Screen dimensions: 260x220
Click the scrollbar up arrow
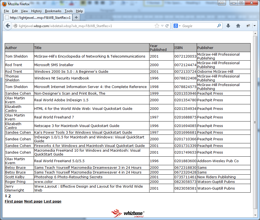255,33
